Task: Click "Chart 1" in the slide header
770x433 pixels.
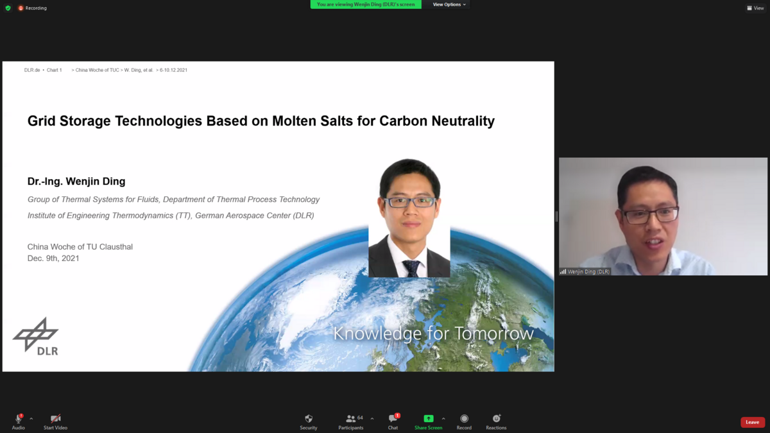Action: pyautogui.click(x=55, y=70)
